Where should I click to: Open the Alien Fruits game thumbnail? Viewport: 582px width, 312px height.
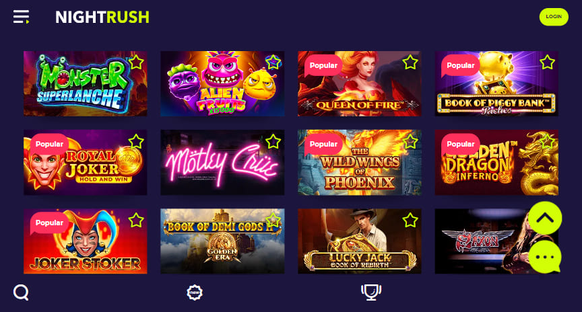point(222,84)
